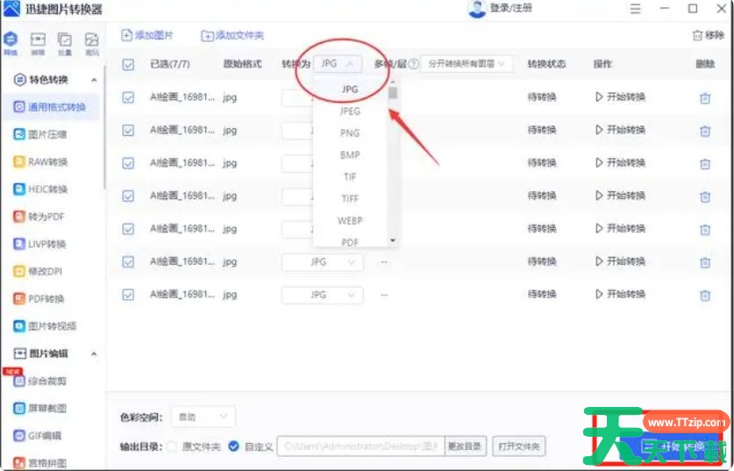Click the format list scrollbar thumb
Viewport: 734px width, 471px height.
click(x=393, y=92)
